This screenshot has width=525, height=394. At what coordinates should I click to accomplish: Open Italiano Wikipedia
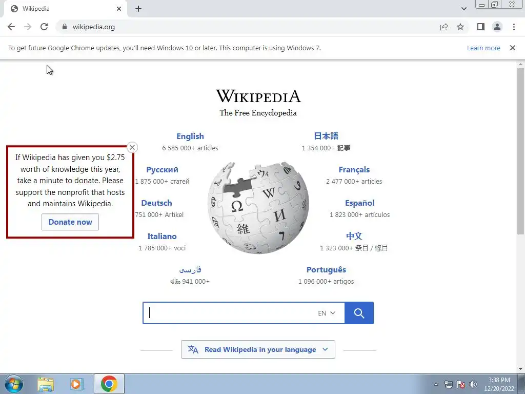click(161, 236)
